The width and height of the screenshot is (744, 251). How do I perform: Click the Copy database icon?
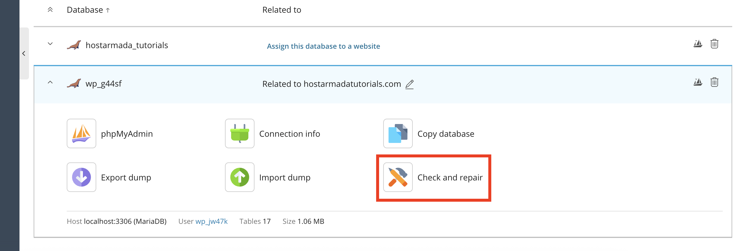[x=398, y=133]
